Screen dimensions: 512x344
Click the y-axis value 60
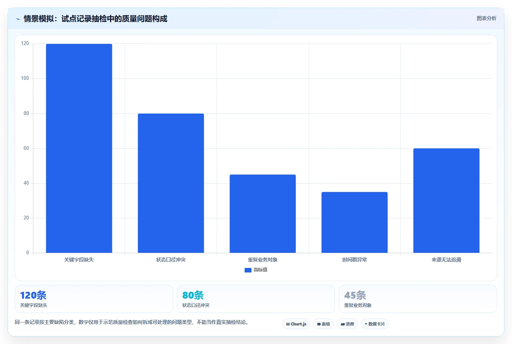tap(26, 148)
